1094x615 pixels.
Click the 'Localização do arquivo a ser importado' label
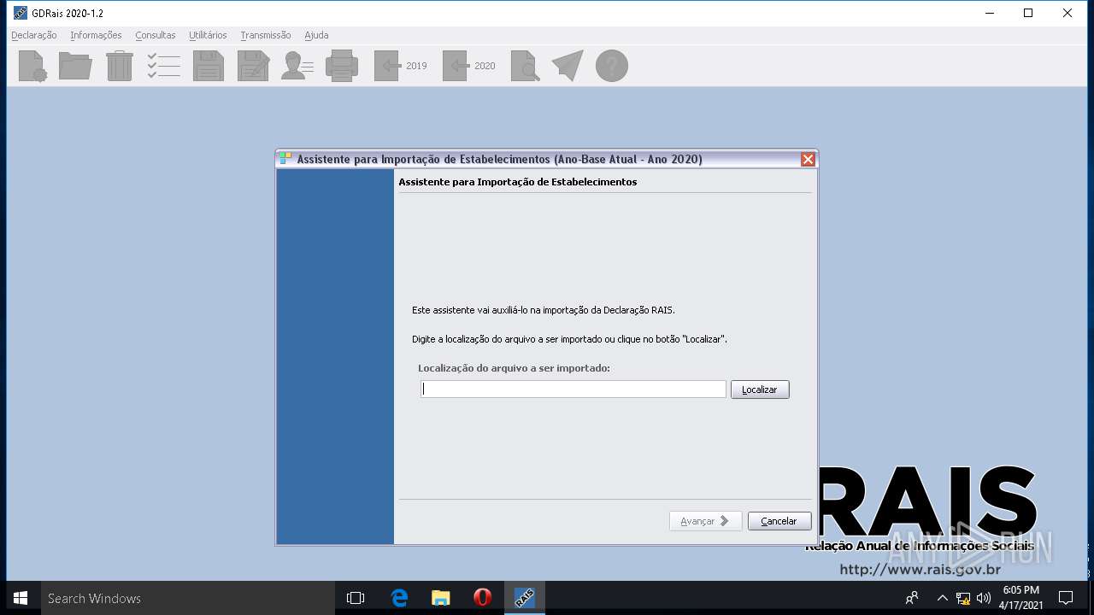click(x=514, y=368)
